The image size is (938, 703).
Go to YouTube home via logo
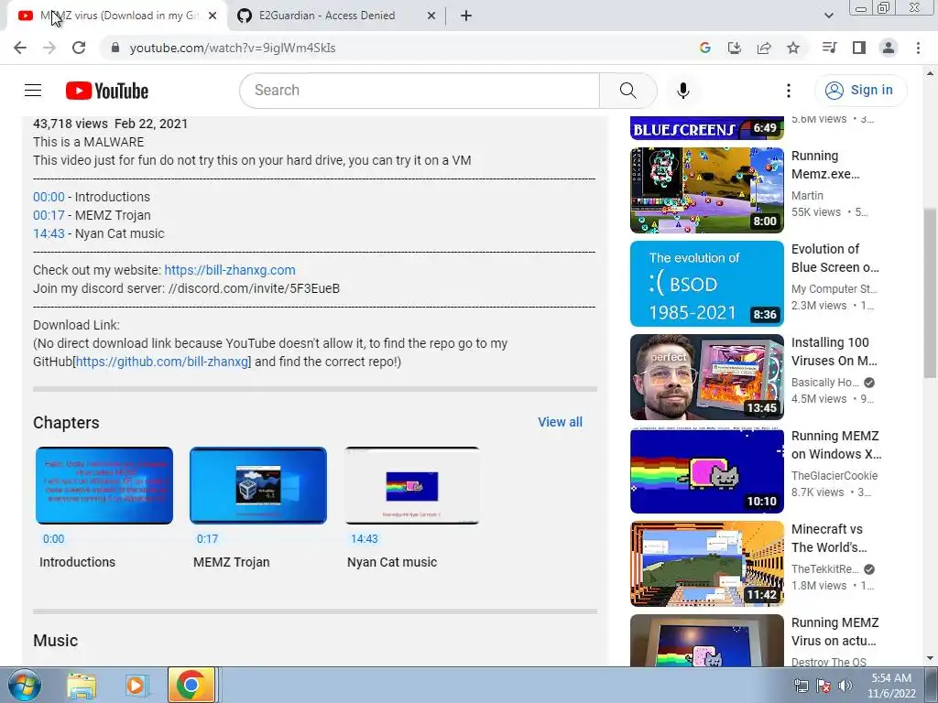point(107,91)
